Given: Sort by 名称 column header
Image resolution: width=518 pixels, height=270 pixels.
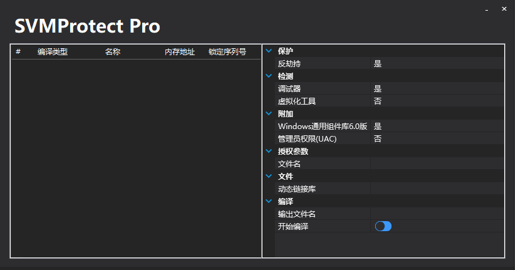Looking at the screenshot, I should click(x=113, y=52).
